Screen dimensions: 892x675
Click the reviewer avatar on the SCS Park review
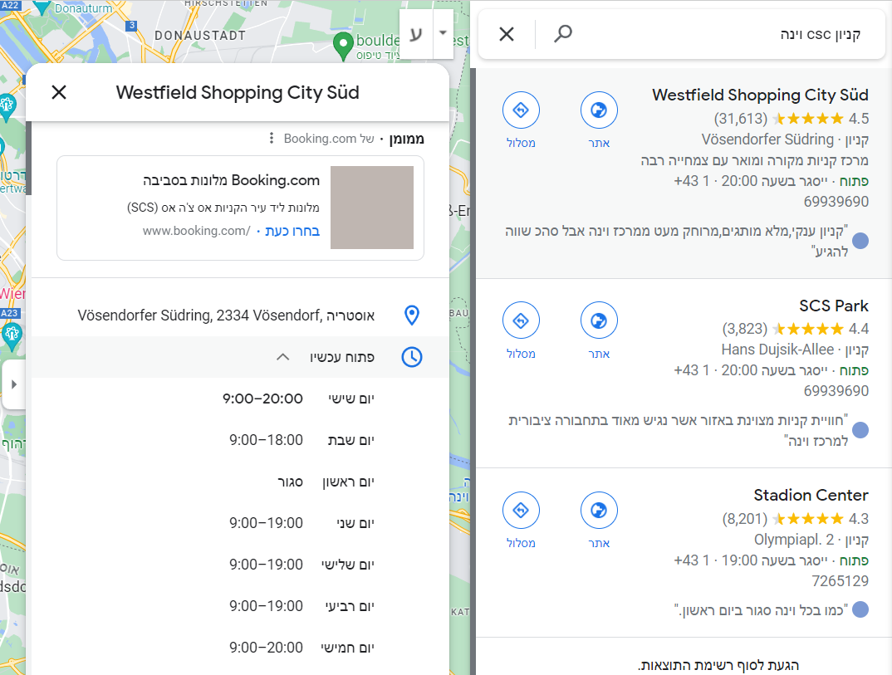coord(860,430)
